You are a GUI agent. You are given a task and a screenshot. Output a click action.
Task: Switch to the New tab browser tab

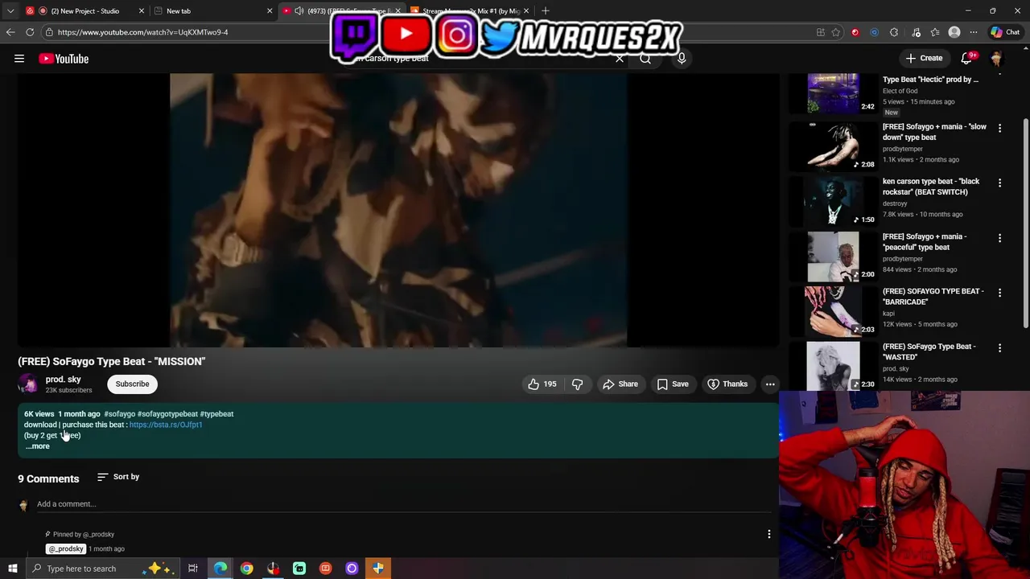(213, 10)
